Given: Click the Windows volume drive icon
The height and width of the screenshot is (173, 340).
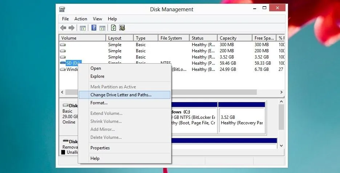Looking at the screenshot, I should click(63, 69).
